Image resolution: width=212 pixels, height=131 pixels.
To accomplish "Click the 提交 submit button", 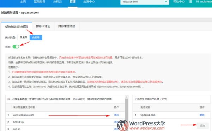I will point(202,126).
